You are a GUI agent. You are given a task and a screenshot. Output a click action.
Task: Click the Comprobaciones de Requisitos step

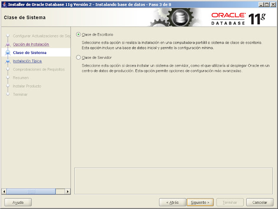click(x=39, y=69)
